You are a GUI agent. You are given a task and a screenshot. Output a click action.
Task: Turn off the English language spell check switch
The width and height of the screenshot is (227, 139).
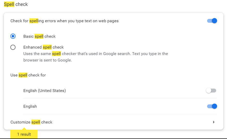click(x=212, y=106)
